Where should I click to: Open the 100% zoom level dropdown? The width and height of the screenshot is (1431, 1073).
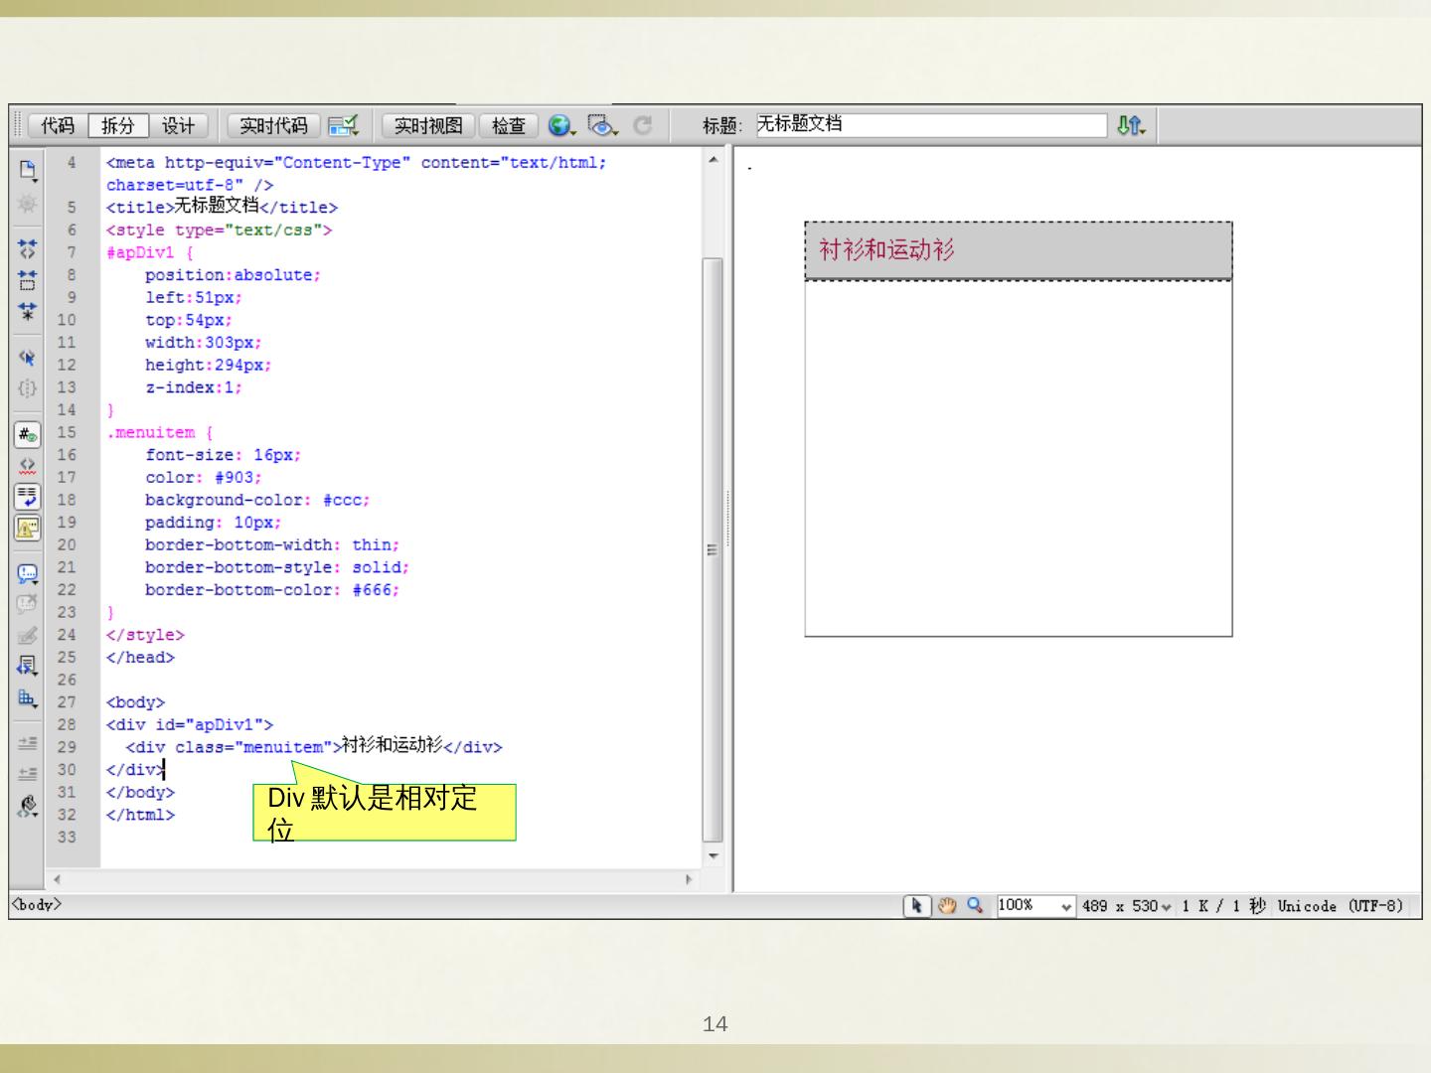coord(1066,906)
